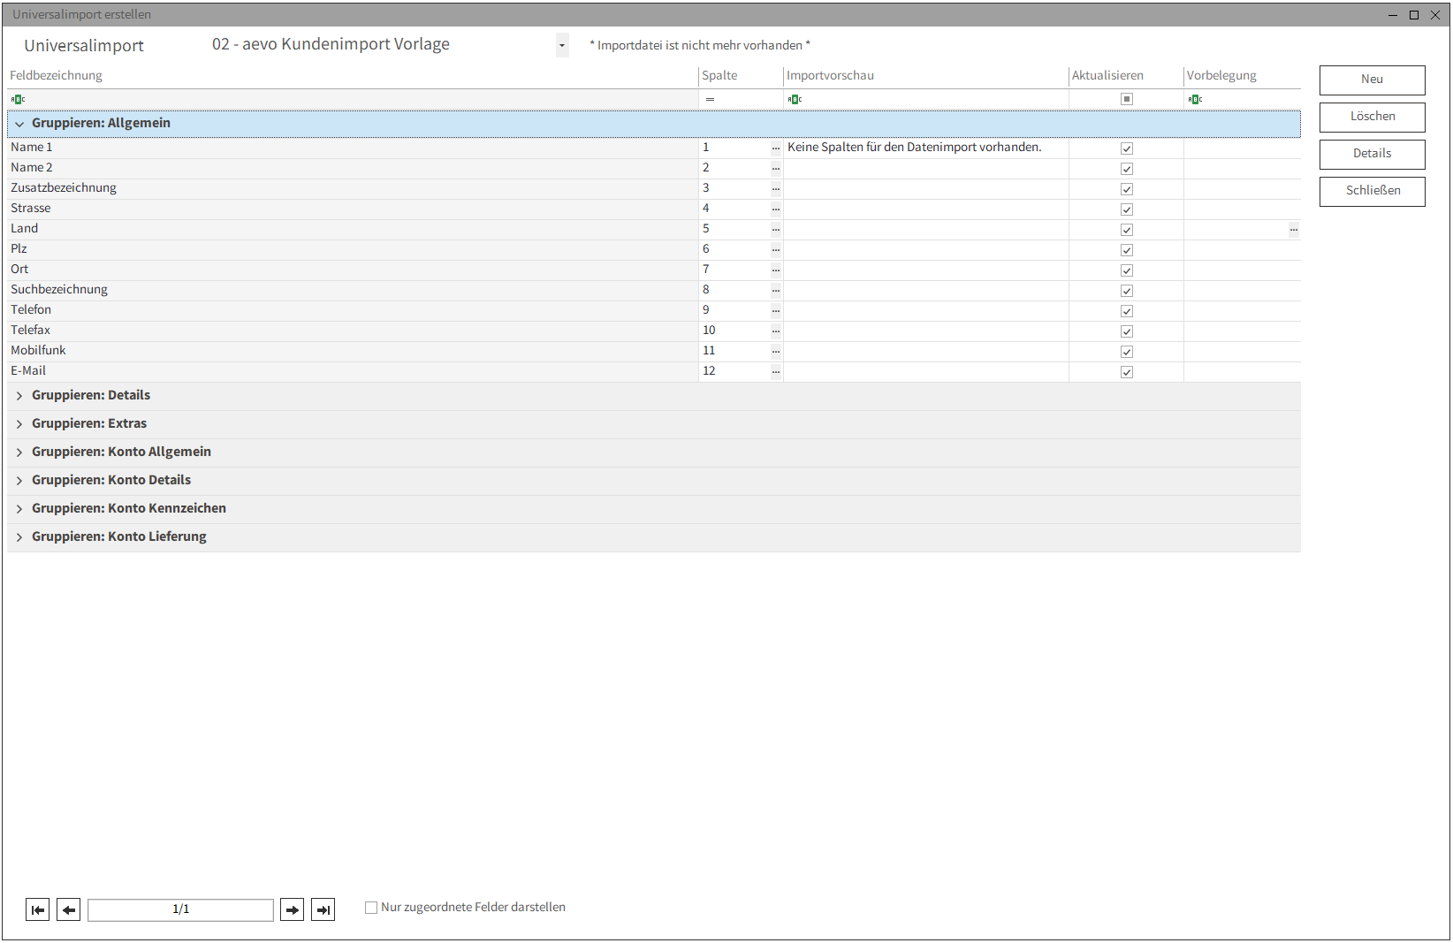Click Spalte filter equals icon
1453x943 pixels.
(710, 99)
